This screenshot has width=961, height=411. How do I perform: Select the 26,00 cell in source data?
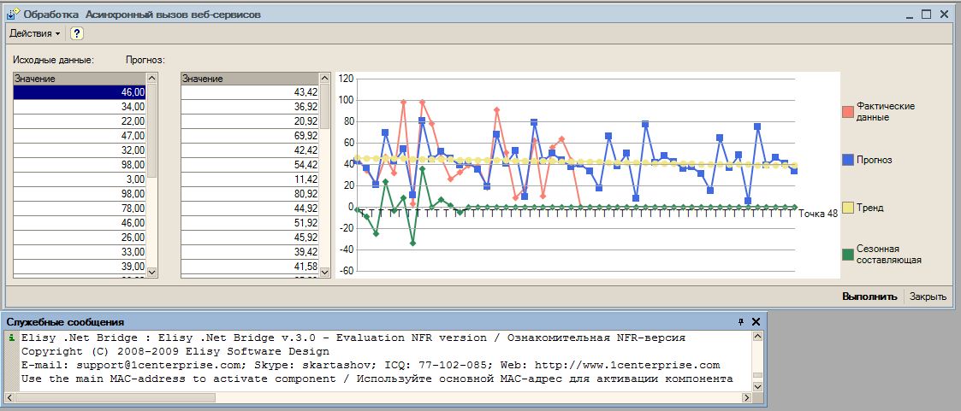coord(80,238)
